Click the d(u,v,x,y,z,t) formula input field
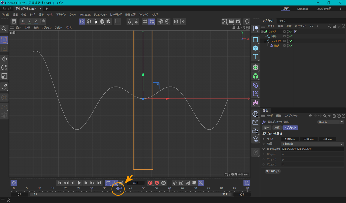346x203 pixels. 312,149
